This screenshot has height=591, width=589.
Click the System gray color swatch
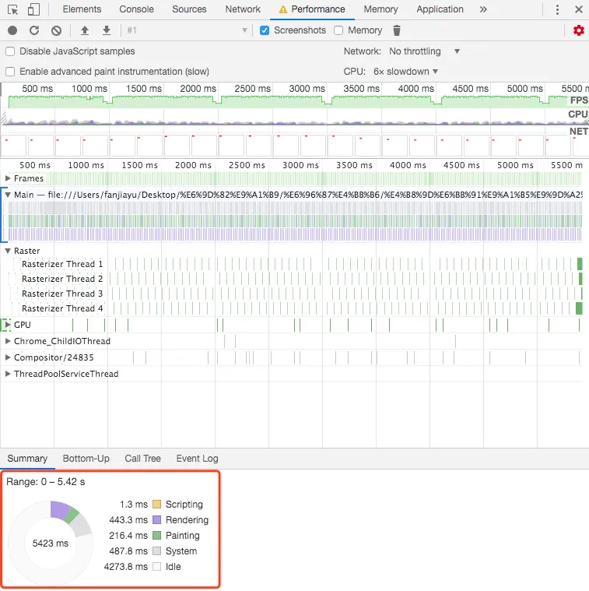coord(156,551)
